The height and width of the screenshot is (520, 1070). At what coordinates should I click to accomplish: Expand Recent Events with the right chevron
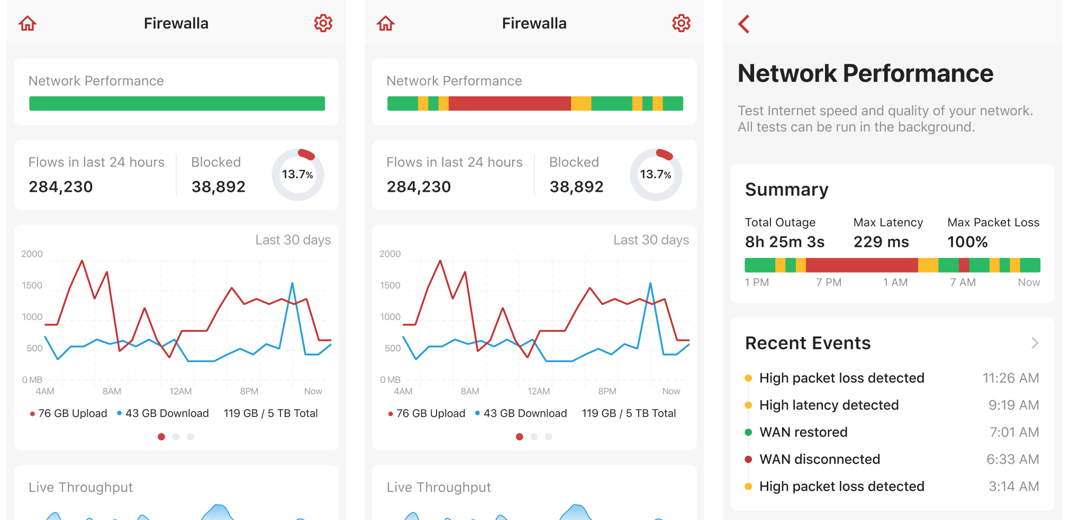pos(1035,343)
